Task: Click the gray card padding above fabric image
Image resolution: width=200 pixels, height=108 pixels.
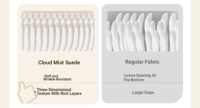Action: 142,7
